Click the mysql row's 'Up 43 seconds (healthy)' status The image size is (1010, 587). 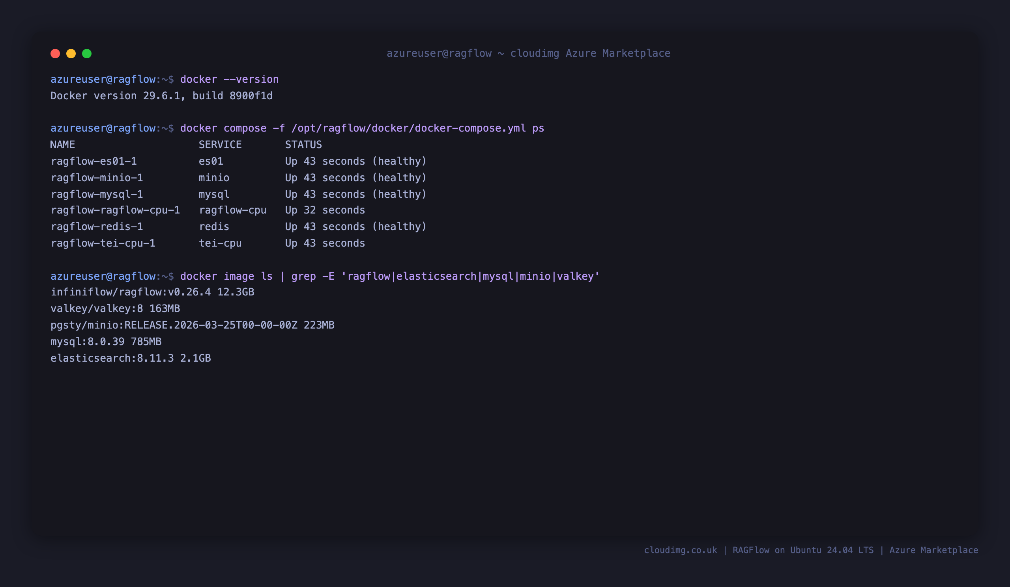pos(356,194)
